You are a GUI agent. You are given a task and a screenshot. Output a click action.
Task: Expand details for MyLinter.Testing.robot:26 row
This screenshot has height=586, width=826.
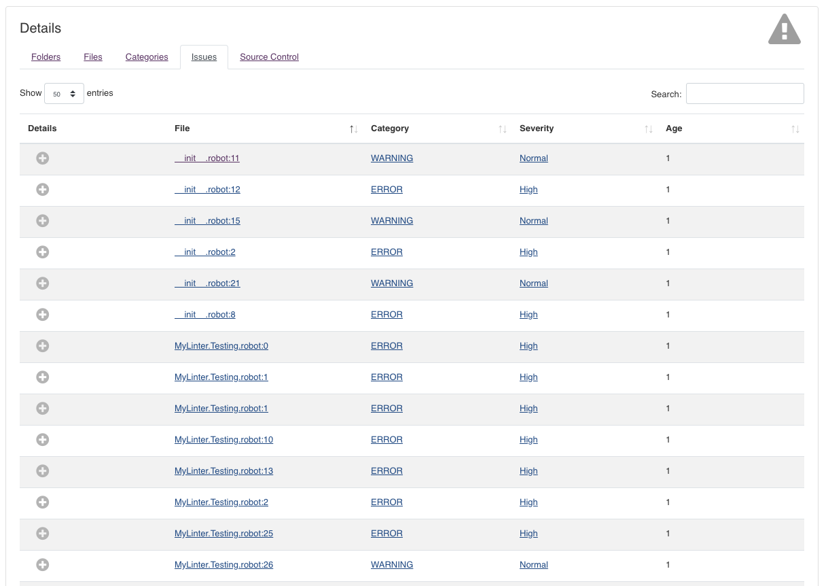42,565
